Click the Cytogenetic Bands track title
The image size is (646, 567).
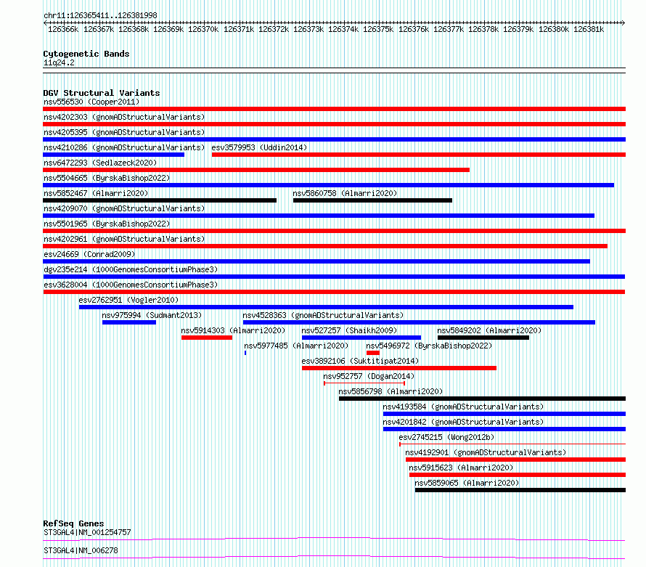pyautogui.click(x=86, y=54)
